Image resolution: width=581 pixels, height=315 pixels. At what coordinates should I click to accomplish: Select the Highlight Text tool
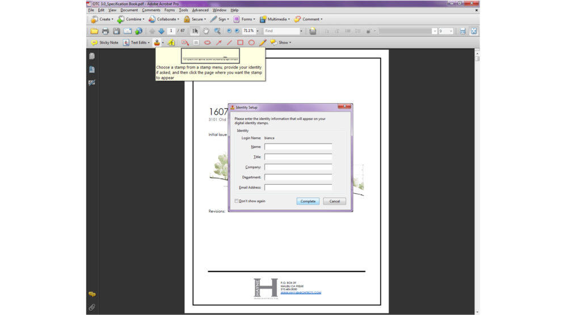171,42
